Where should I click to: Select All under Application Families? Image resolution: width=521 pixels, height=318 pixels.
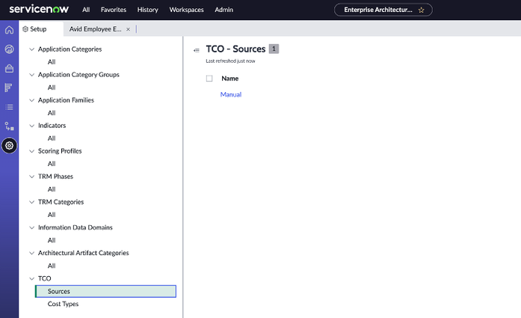(x=52, y=113)
